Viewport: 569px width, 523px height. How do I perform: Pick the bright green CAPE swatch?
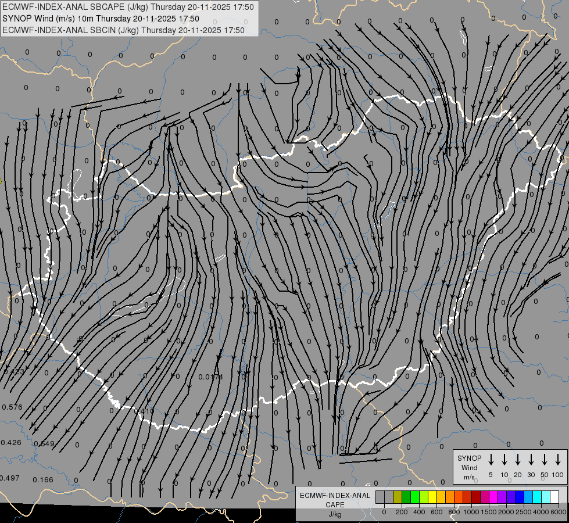tap(415, 497)
